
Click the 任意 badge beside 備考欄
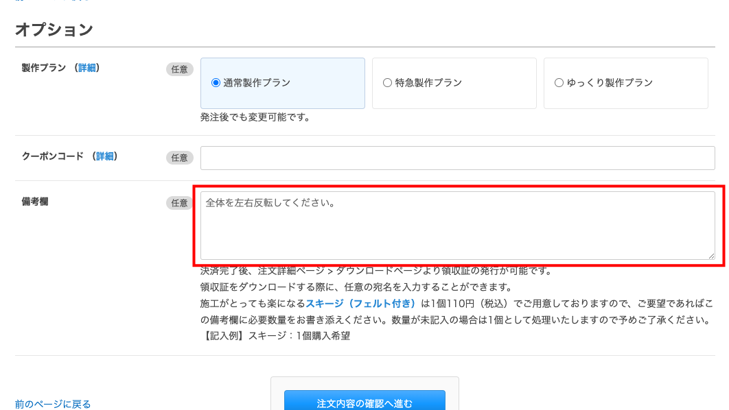click(x=179, y=203)
